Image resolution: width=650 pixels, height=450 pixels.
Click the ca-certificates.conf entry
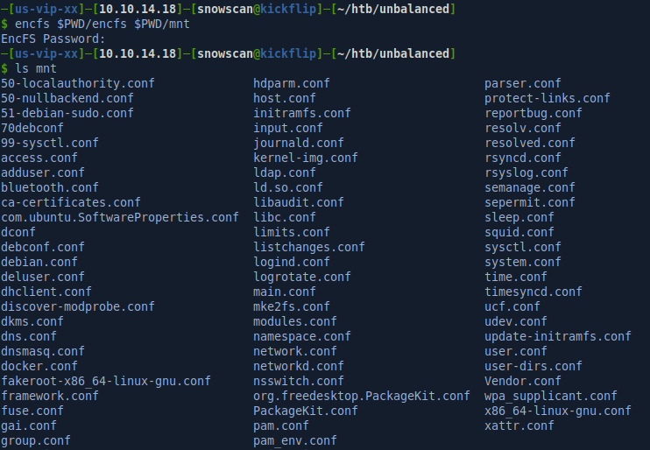(71, 202)
